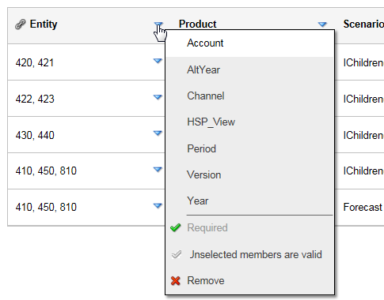Expand dropdown for the 420, 421 row
Image resolution: width=384 pixels, height=300 pixels.
[x=158, y=61]
